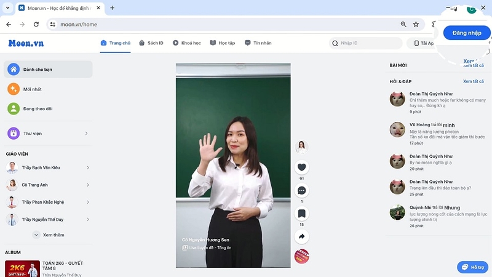Open Thư viện library icon
Screen dimensions: 492x277
pyautogui.click(x=14, y=134)
